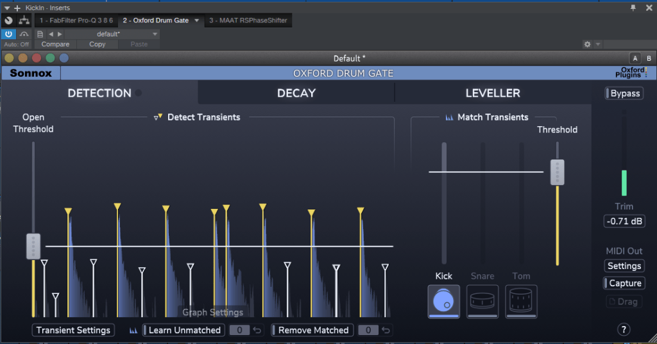The image size is (657, 344).
Task: Switch to the DECAY tab
Action: tap(296, 93)
